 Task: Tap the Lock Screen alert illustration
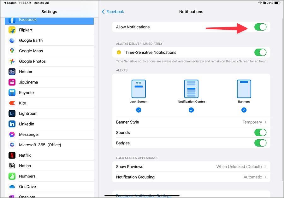139,89
